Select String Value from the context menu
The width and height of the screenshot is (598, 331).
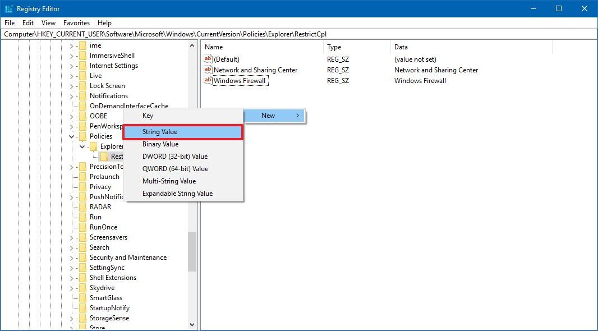[159, 131]
